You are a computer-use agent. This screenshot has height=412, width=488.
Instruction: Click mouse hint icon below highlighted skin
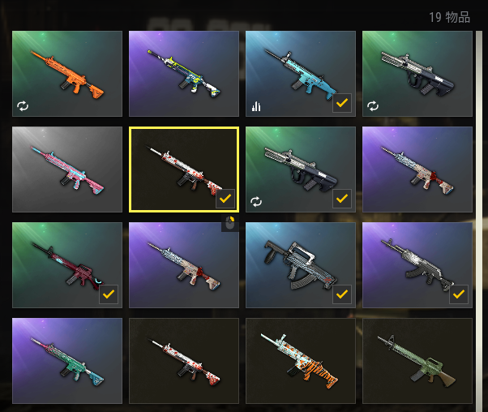pyautogui.click(x=230, y=223)
